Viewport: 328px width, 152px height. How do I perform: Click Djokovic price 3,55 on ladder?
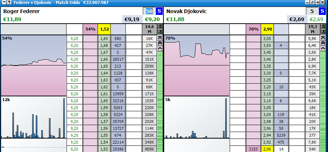(267, 39)
